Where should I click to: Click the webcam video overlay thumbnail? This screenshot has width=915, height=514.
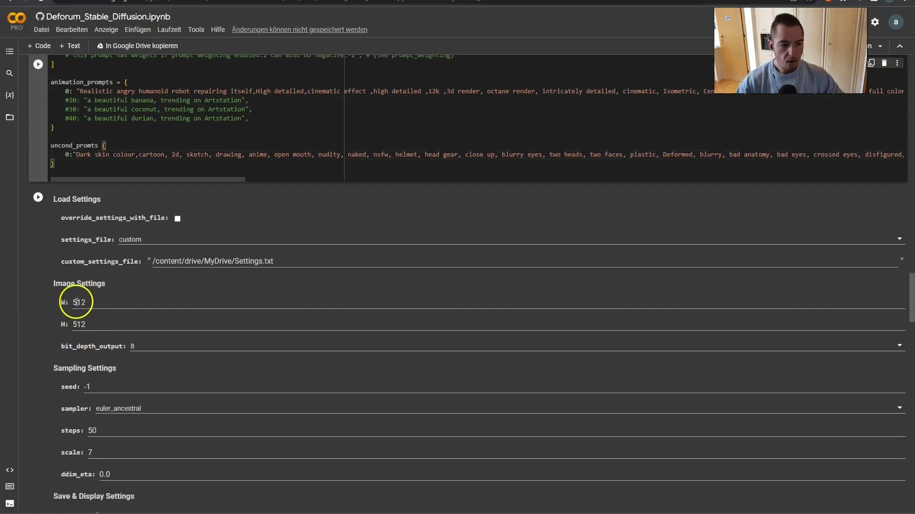click(x=790, y=50)
